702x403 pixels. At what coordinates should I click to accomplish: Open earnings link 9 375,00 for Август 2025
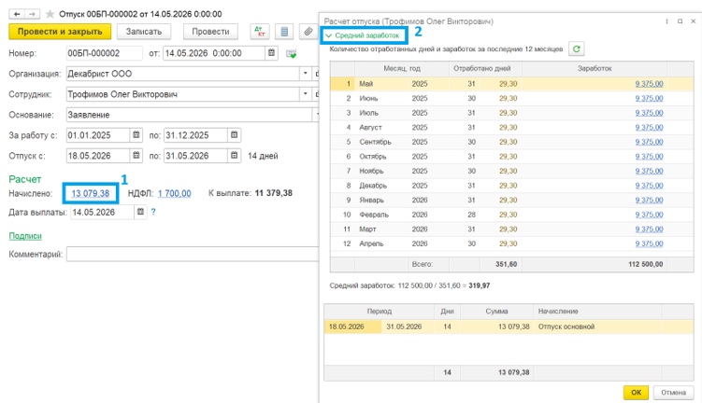coord(649,127)
